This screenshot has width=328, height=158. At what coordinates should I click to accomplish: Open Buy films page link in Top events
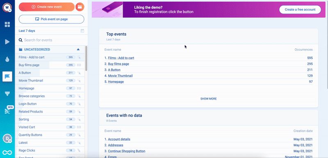coord(118,64)
